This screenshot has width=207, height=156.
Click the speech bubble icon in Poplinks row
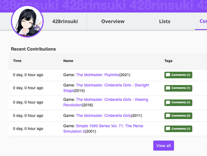pyautogui.click(x=168, y=75)
